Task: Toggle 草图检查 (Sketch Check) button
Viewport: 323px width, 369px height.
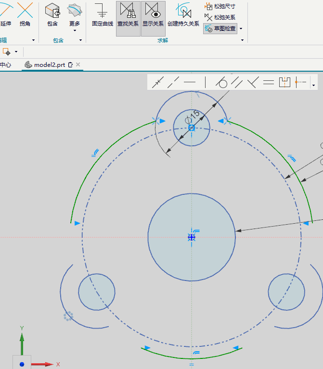Action: tap(220, 28)
